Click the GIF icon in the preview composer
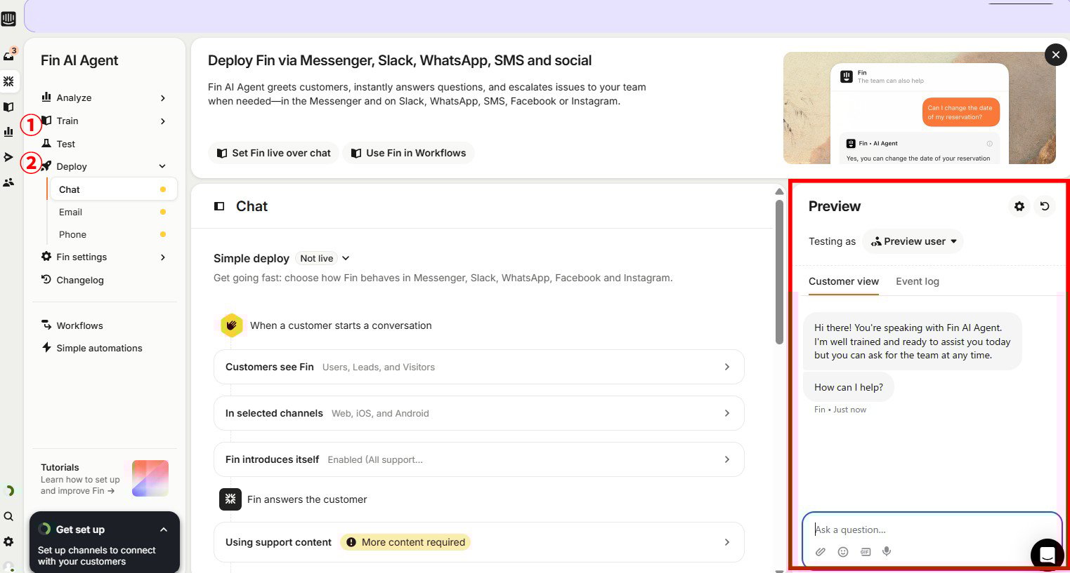The width and height of the screenshot is (1070, 573). coord(866,552)
